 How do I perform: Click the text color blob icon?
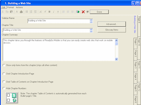tap(21, 12)
